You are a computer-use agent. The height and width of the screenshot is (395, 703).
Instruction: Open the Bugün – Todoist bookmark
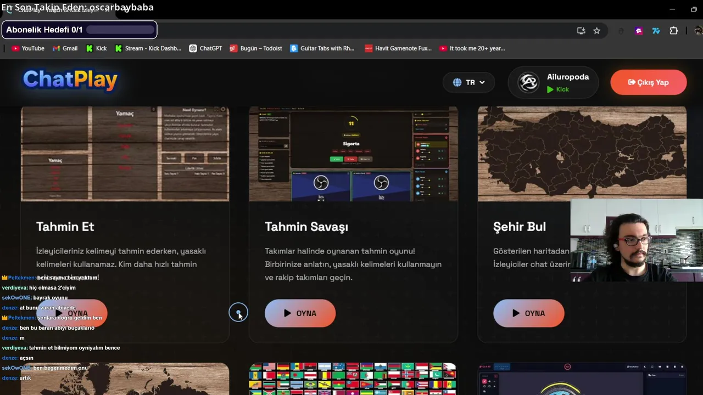[x=256, y=48]
